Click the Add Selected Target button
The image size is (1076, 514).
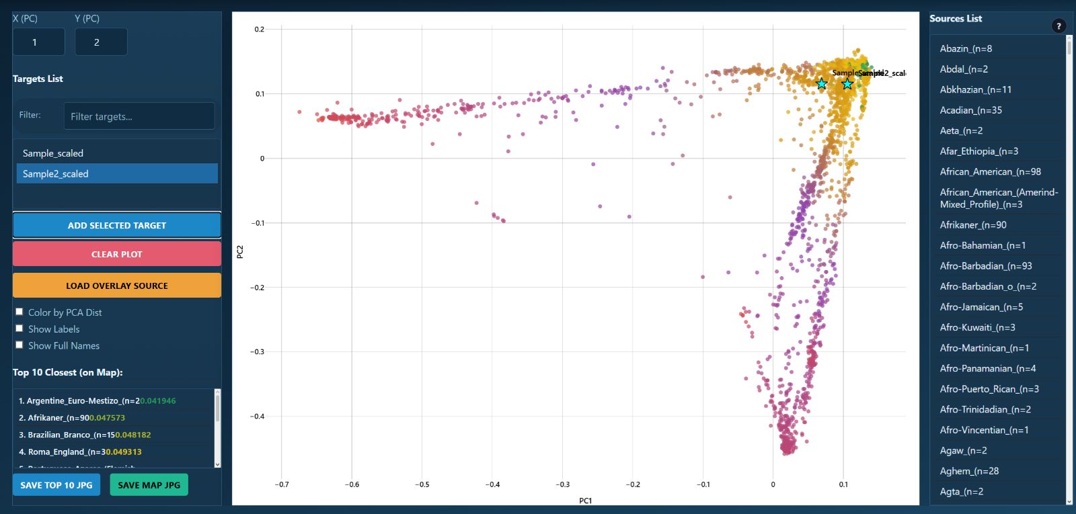pos(117,225)
